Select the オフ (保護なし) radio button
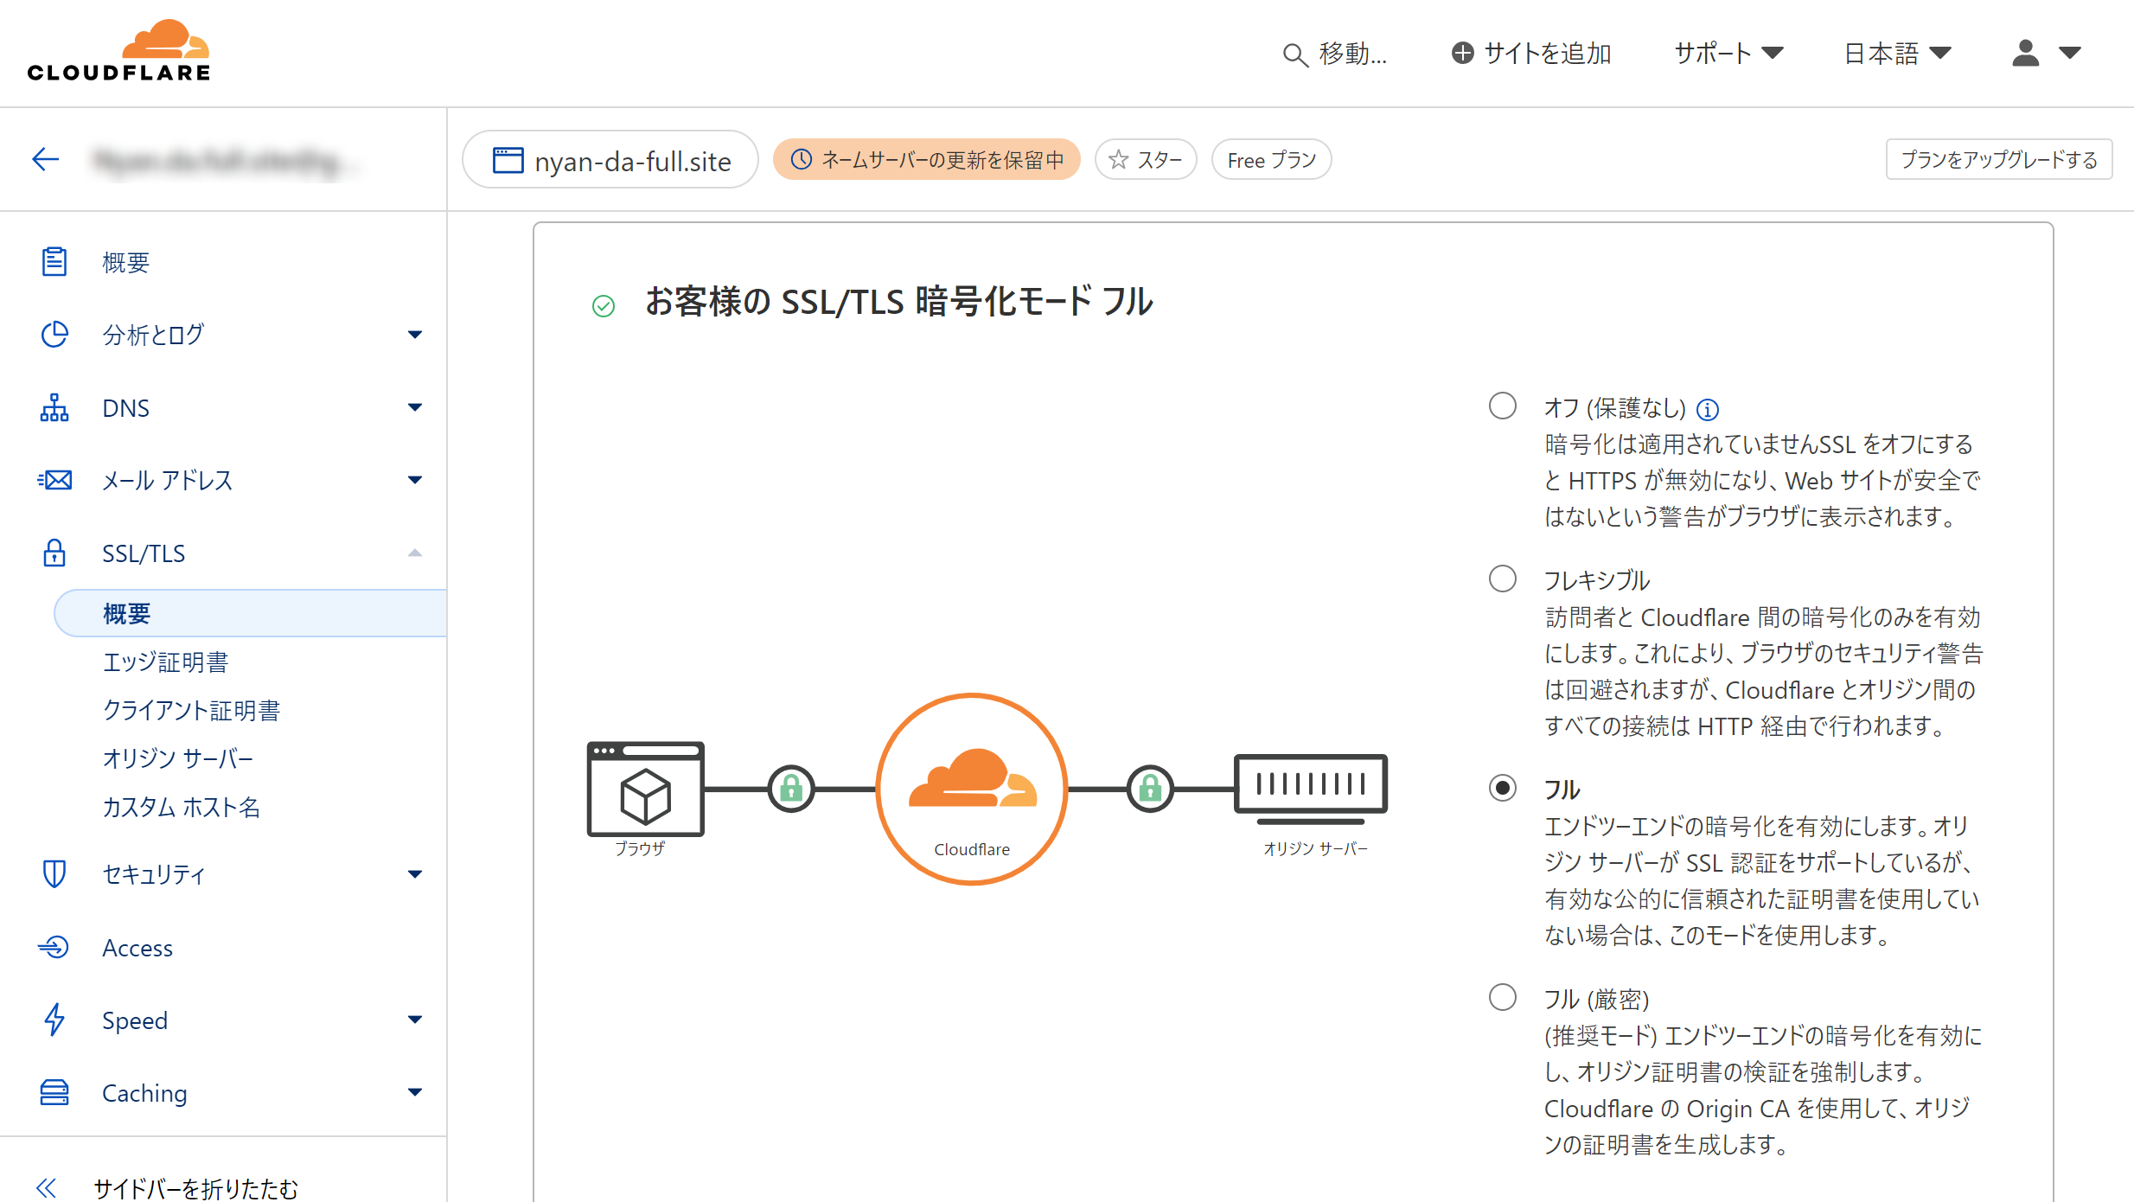Image resolution: width=2134 pixels, height=1202 pixels. point(1503,406)
